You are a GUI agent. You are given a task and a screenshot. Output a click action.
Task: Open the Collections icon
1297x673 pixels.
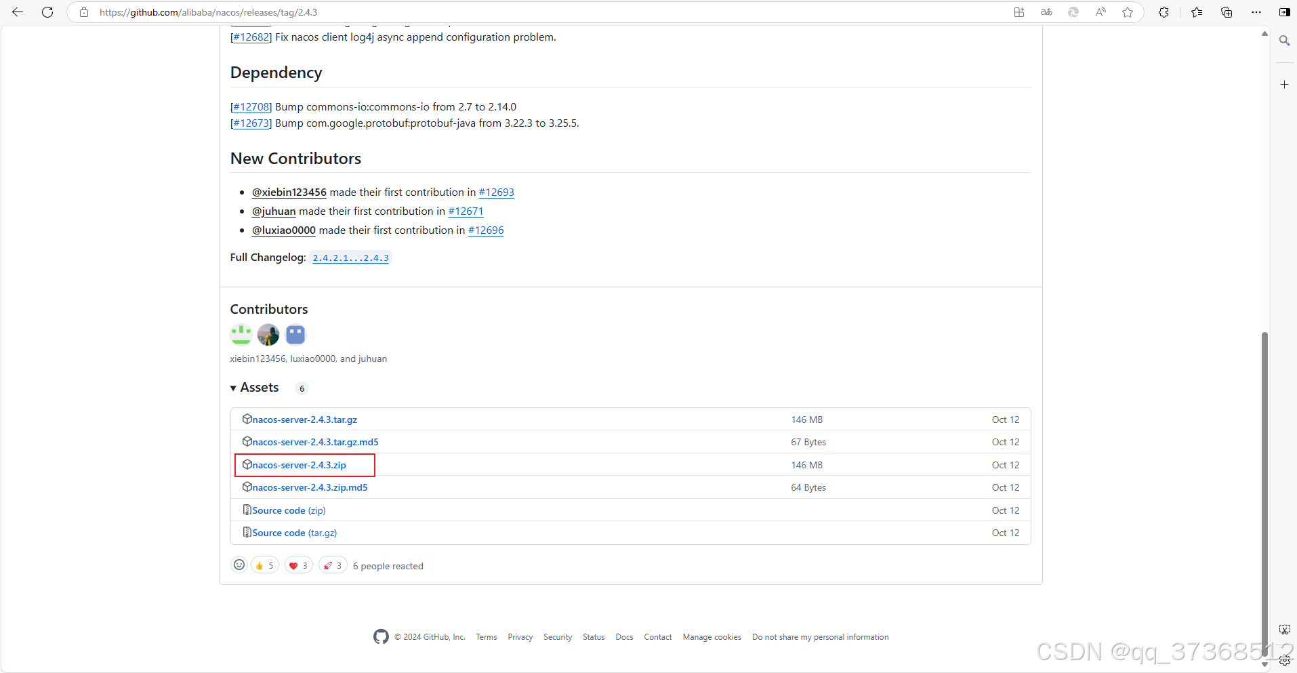tap(1227, 12)
